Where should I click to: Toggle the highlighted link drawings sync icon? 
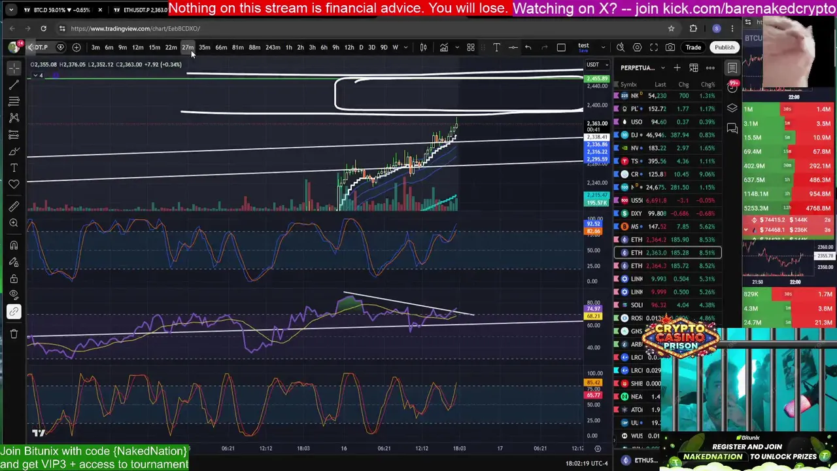(14, 312)
